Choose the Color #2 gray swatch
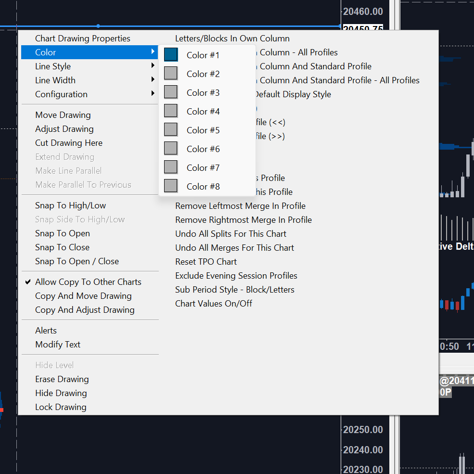 pos(171,74)
